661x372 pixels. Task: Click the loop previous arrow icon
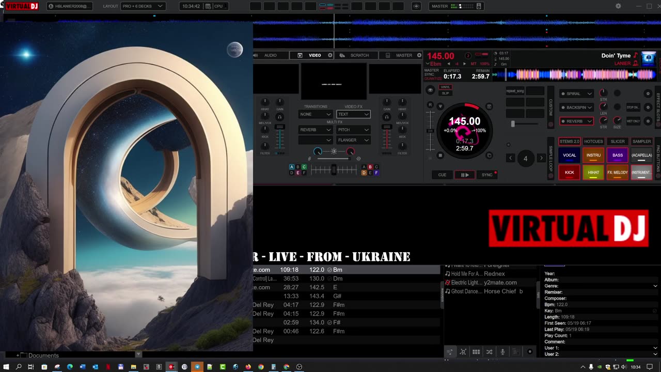[511, 158]
